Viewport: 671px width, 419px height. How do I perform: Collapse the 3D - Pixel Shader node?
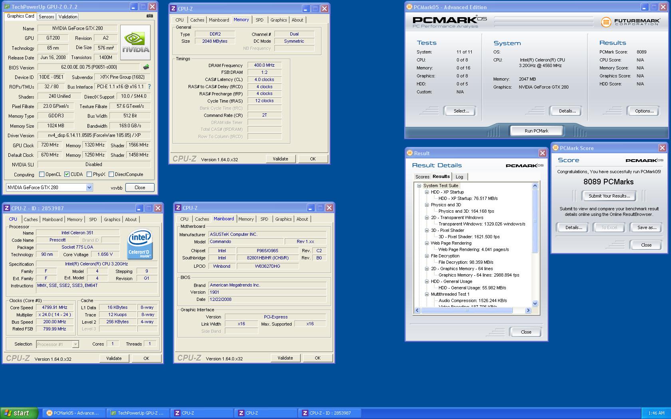[x=427, y=230]
